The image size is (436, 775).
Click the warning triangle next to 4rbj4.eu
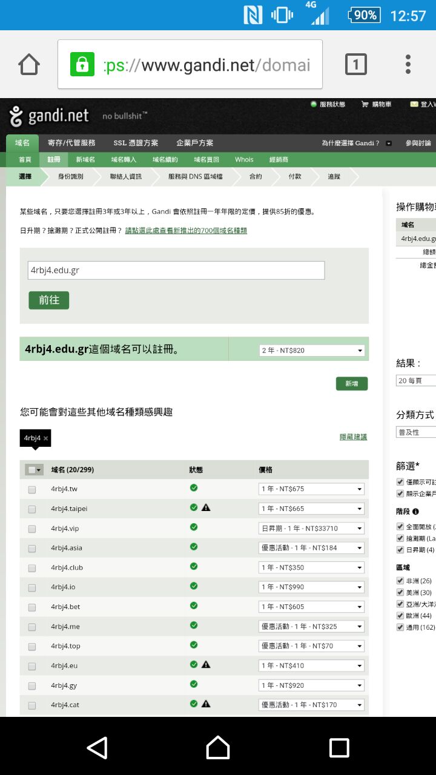tap(206, 664)
